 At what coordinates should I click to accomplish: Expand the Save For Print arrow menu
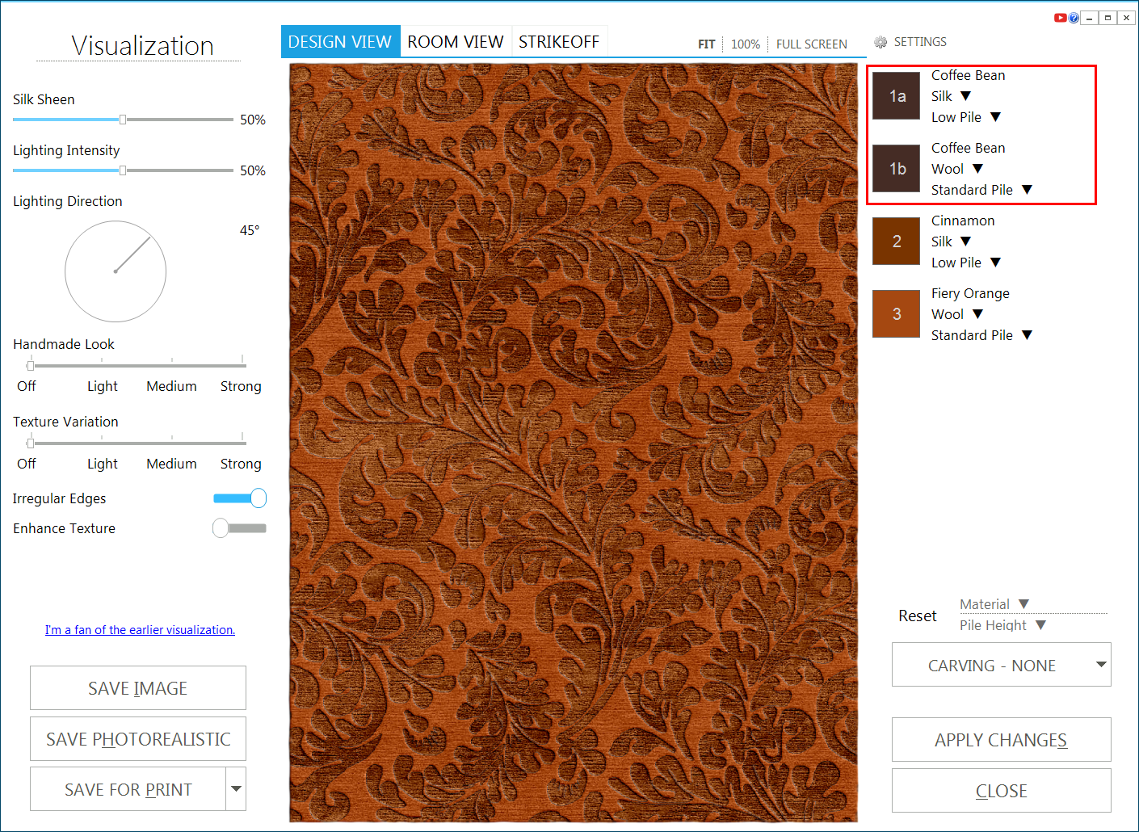236,789
